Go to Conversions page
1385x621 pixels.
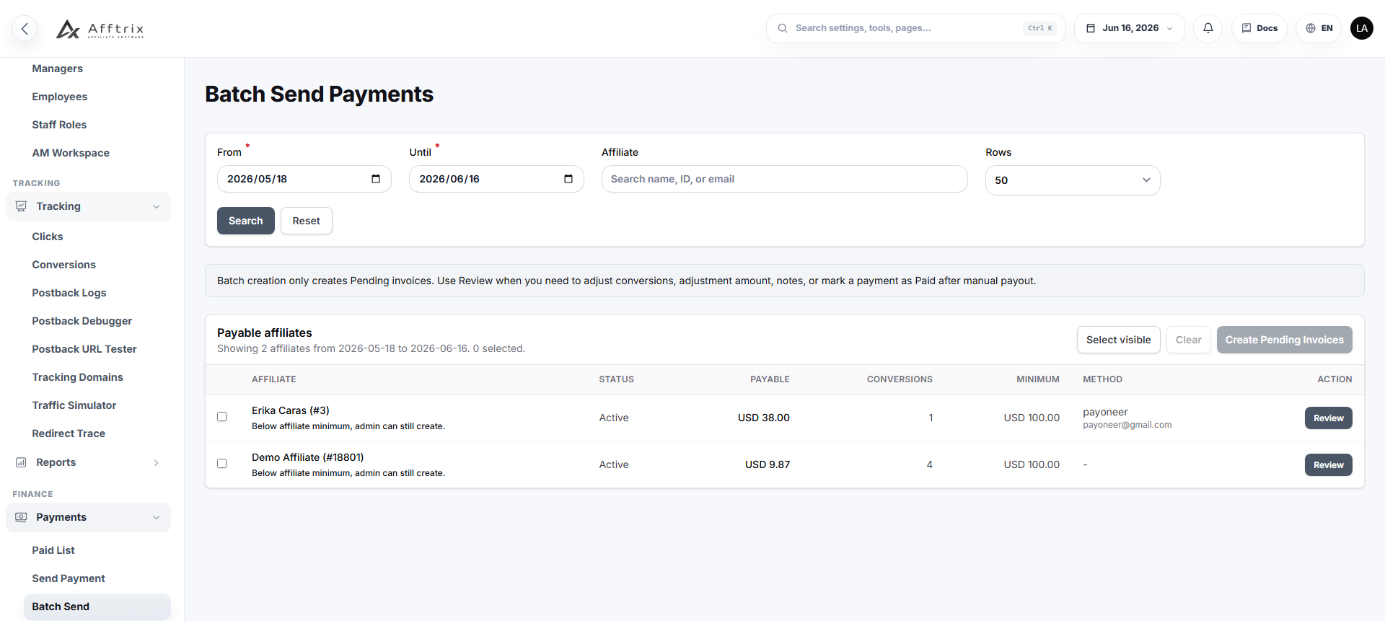(x=63, y=265)
